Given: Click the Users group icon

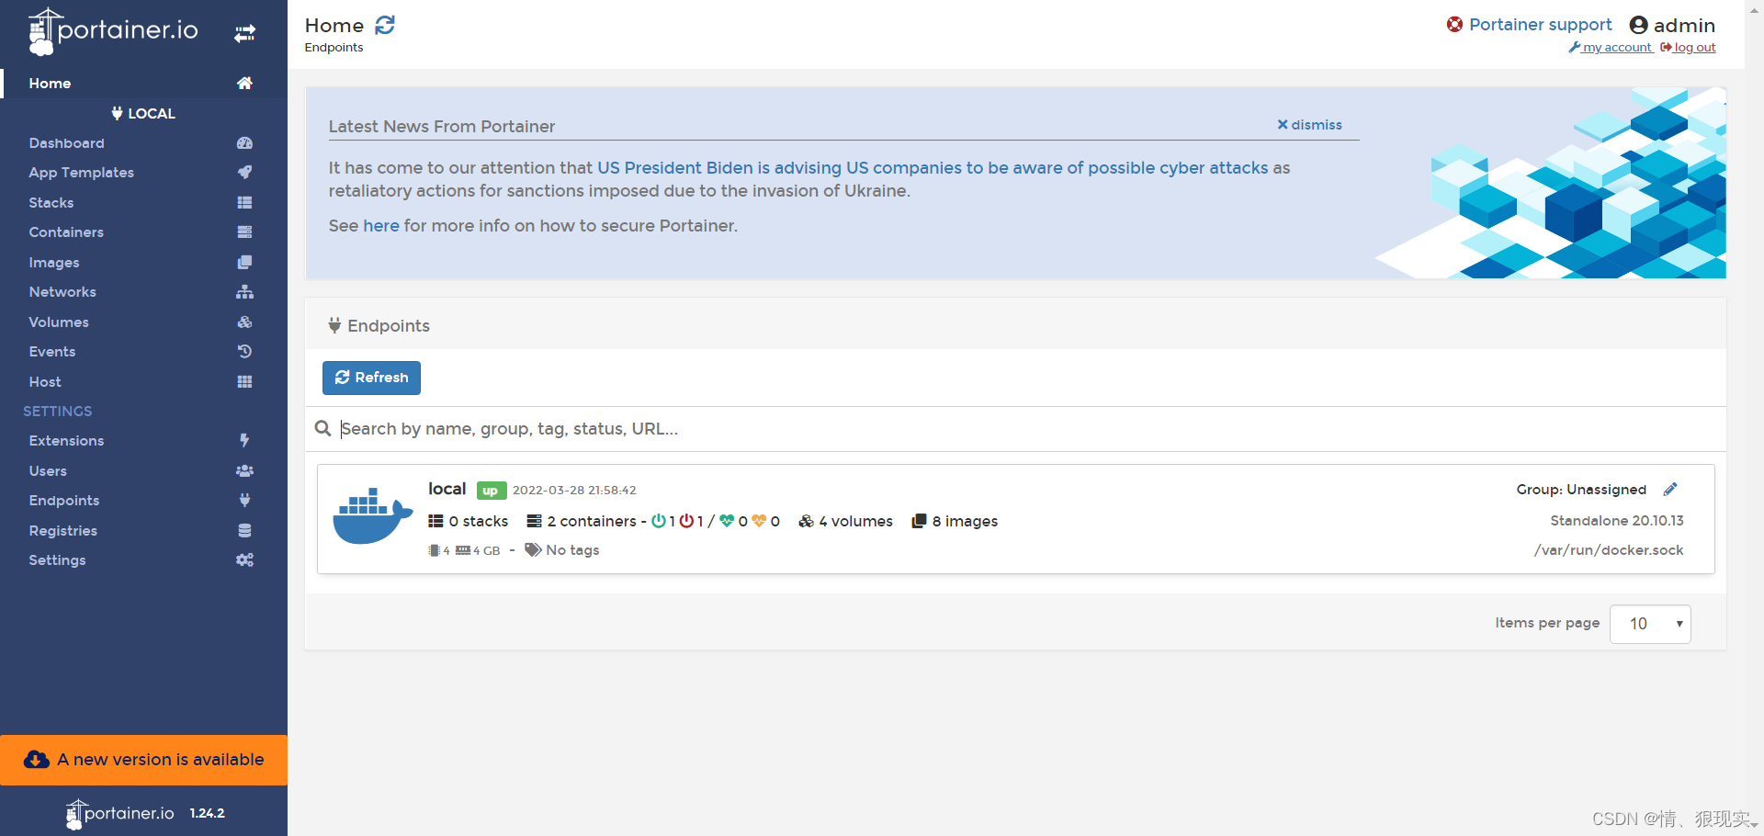Looking at the screenshot, I should click(x=244, y=470).
